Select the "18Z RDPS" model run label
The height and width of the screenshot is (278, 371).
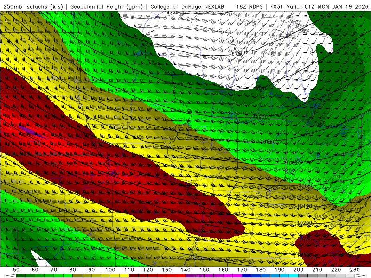pyautogui.click(x=249, y=6)
